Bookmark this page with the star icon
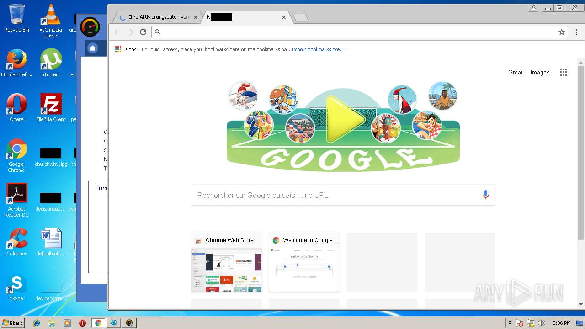585x329 pixels. click(x=562, y=32)
